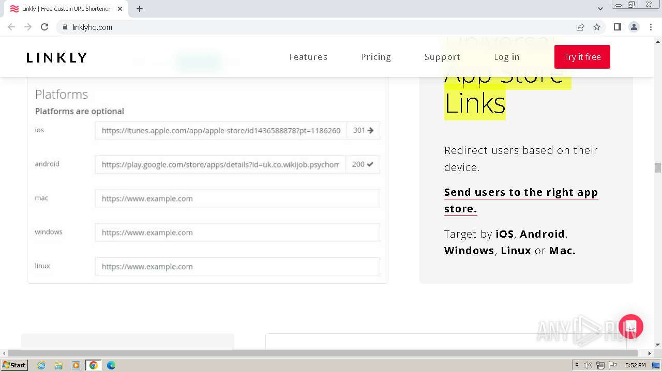Image resolution: width=662 pixels, height=372 pixels.
Task: Click the horizontal scrollbar right arrow
Action: point(650,353)
